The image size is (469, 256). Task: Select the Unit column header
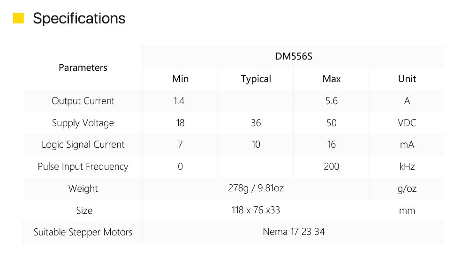(x=407, y=79)
